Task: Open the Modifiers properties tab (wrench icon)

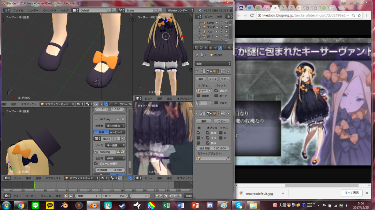Action: tap(220, 48)
